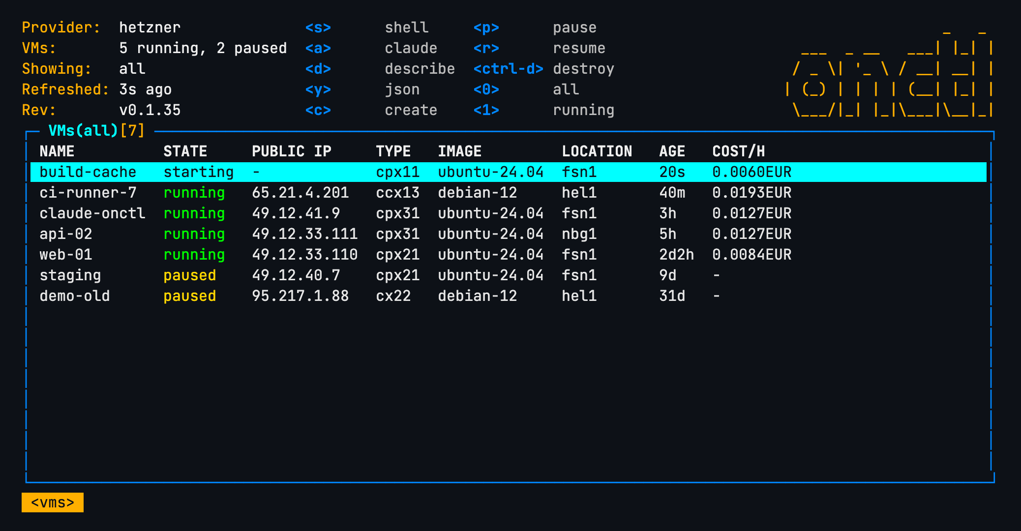Click the 'paused' state of staging
Viewport: 1021px width, 531px height.
click(x=189, y=275)
